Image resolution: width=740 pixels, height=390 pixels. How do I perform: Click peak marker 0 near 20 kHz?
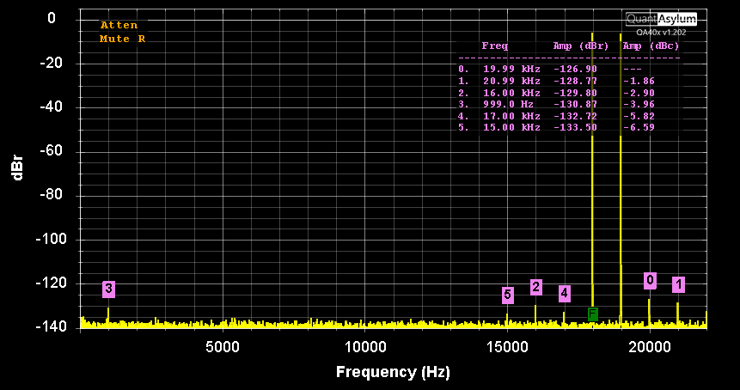point(650,281)
